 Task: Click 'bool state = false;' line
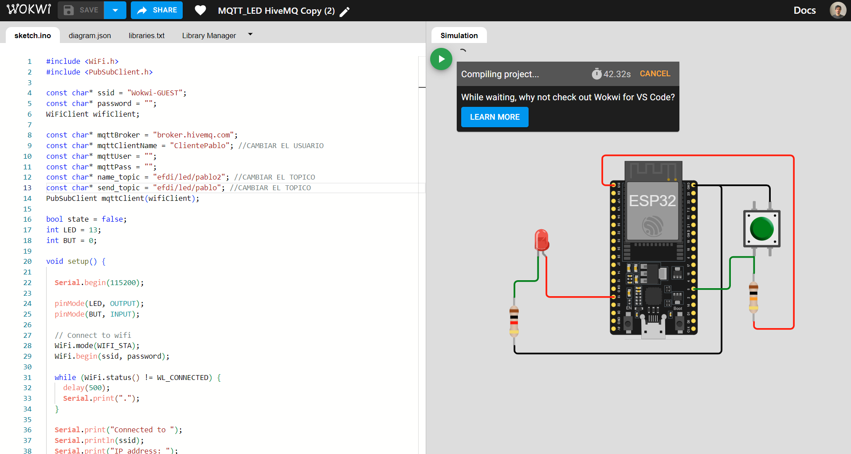86,219
